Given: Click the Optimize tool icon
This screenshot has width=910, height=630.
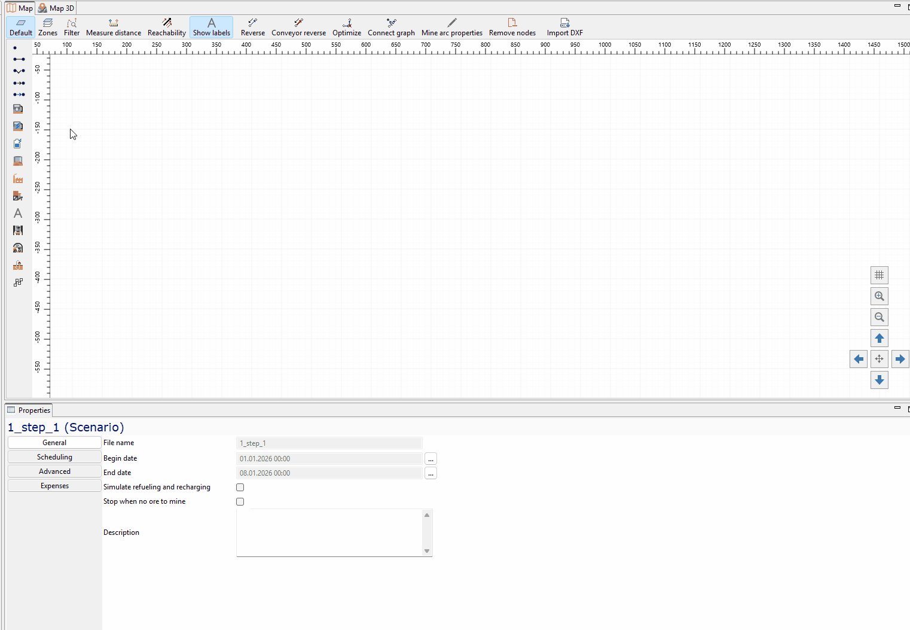Looking at the screenshot, I should 347,28.
